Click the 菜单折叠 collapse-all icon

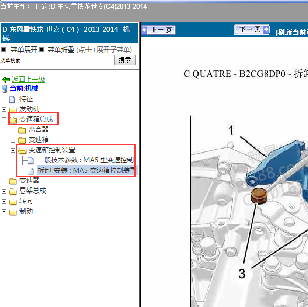(41, 50)
